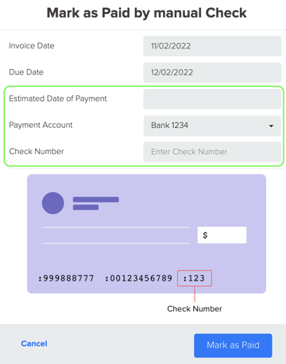The image size is (286, 364).
Task: Click the Mark as Paid button
Action: click(x=233, y=346)
